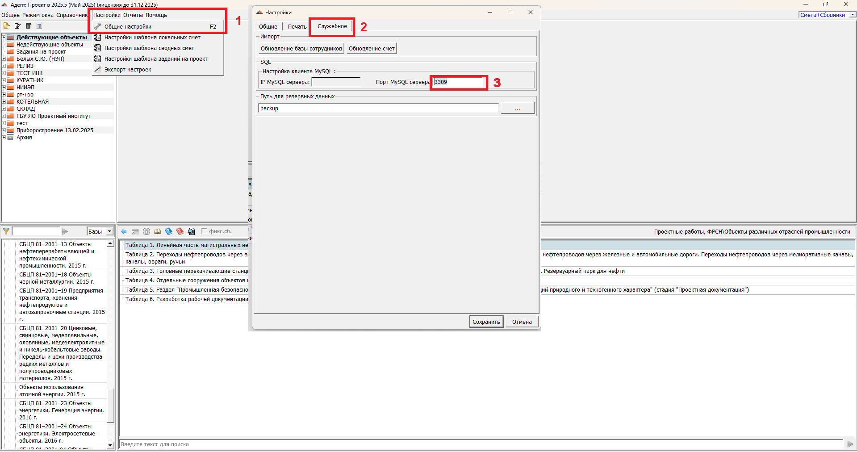Expand the КОТЕЛЬНАЯ folder node
The width and height of the screenshot is (857, 452).
(x=4, y=102)
